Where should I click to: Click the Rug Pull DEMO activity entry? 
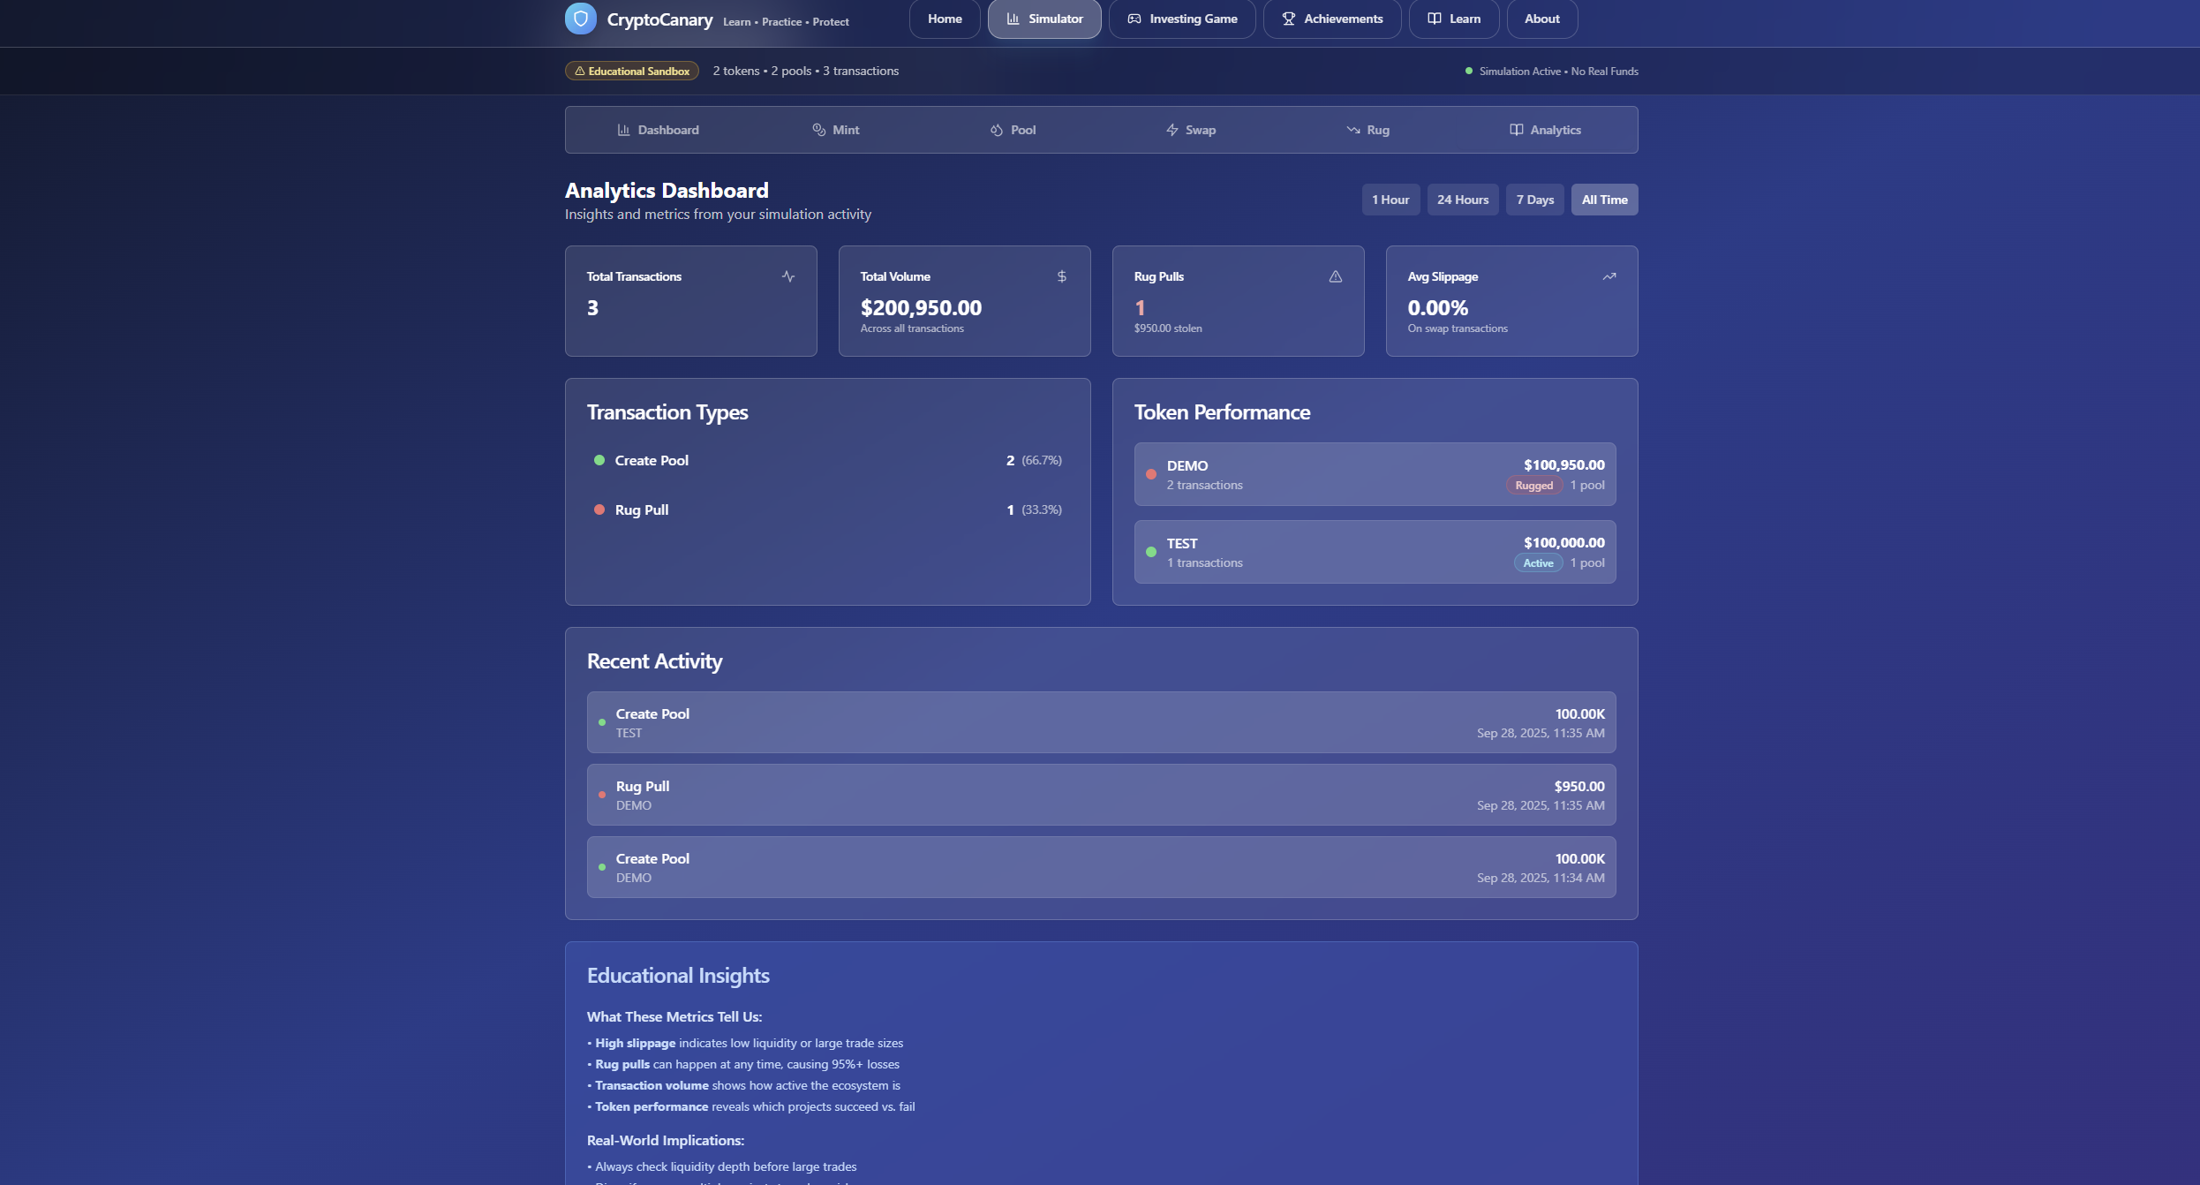tap(1100, 795)
